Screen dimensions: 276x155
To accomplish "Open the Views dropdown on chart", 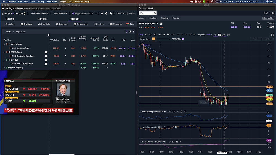I will coord(142,18).
